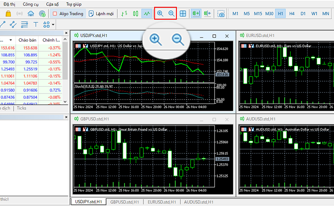Select the W1 timeframe

[x=314, y=14]
